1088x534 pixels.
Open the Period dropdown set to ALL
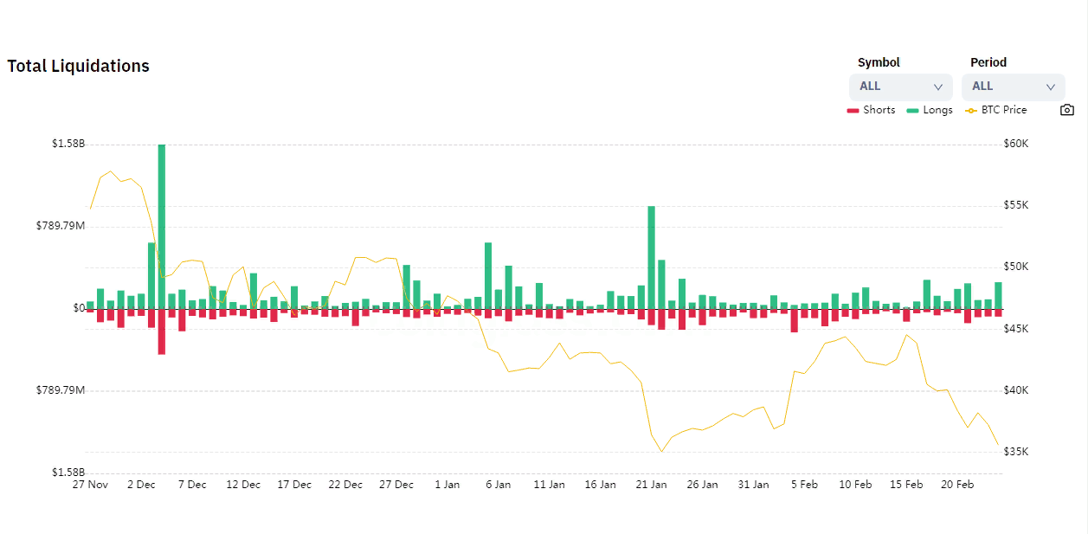(1013, 87)
